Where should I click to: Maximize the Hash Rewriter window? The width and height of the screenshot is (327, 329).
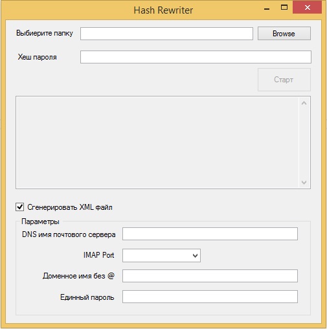click(284, 8)
